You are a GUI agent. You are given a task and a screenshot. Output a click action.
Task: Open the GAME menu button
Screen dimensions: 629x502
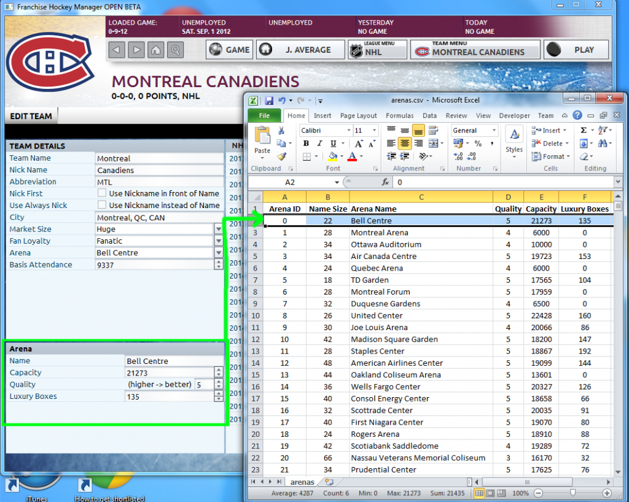coord(230,50)
